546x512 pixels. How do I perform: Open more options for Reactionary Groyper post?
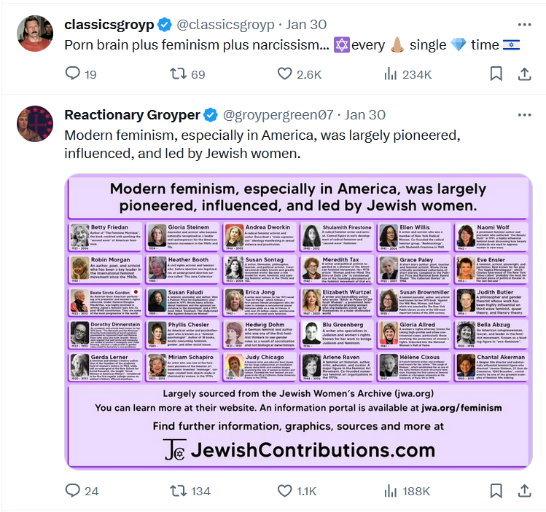point(524,115)
